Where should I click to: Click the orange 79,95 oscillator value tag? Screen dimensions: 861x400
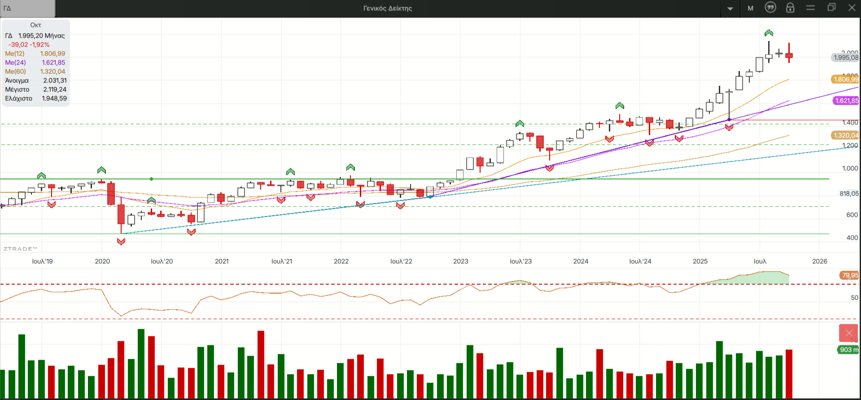(x=849, y=275)
